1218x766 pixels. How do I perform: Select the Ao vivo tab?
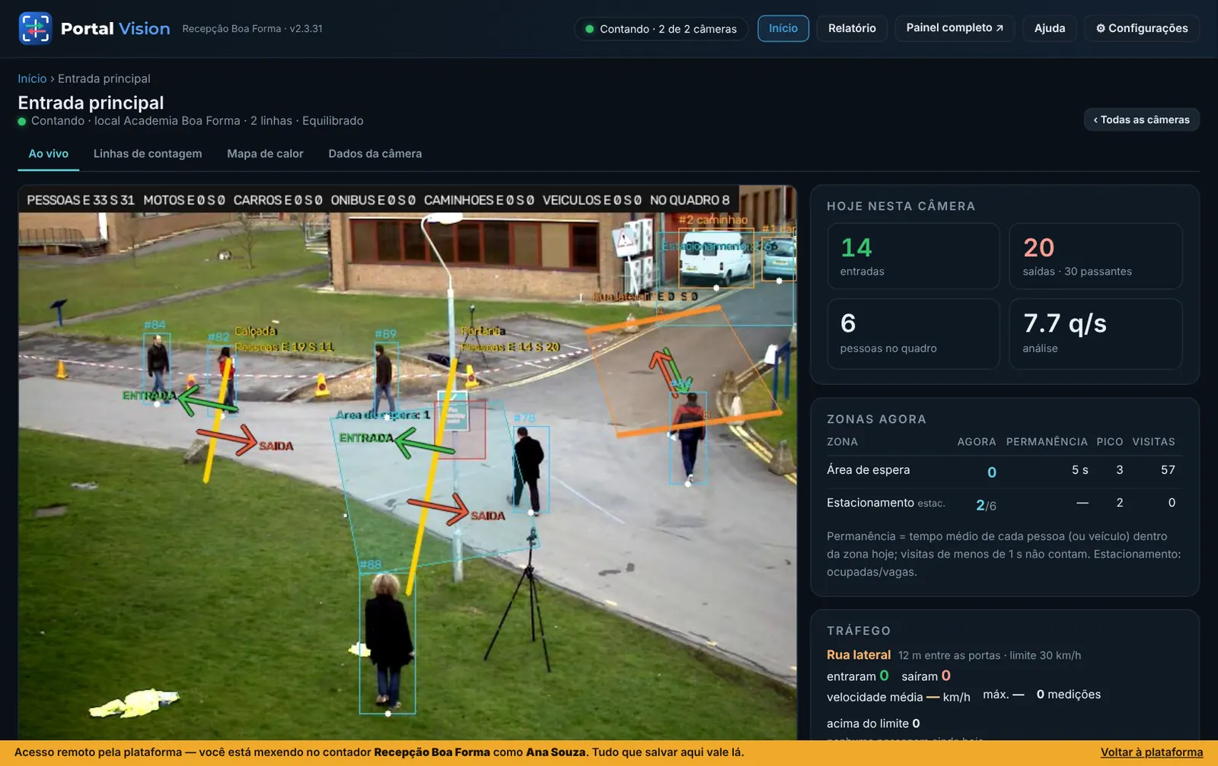tap(49, 154)
